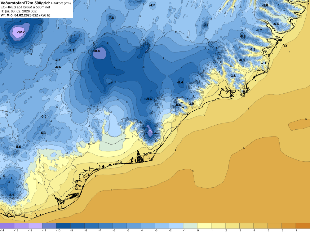Click the -8.1 temperature label
Image resolution: width=310 pixels, height=232 pixels.
[11, 195]
